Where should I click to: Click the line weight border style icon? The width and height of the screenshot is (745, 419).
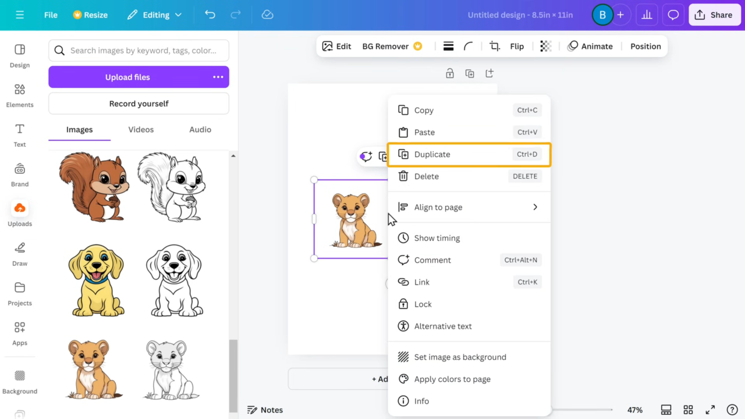pyautogui.click(x=449, y=47)
